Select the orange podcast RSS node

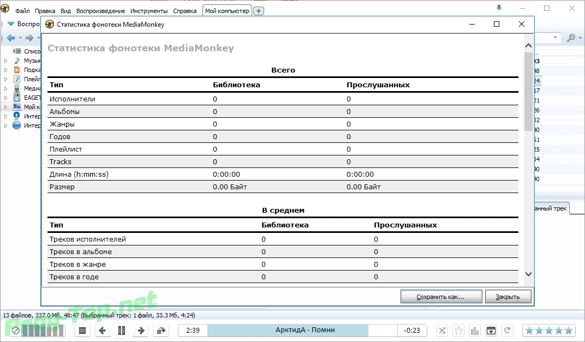pyautogui.click(x=17, y=70)
